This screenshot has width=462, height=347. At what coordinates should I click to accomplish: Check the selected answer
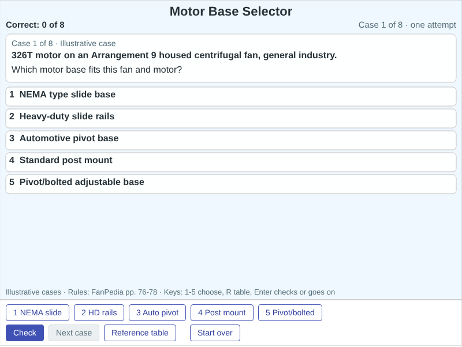tap(25, 333)
